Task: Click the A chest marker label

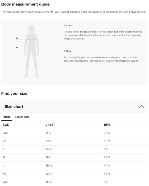Action: pyautogui.click(x=17, y=38)
